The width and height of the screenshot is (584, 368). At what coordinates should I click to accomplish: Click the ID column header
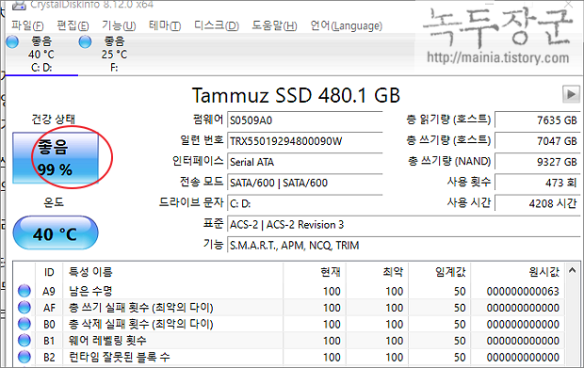pyautogui.click(x=49, y=272)
